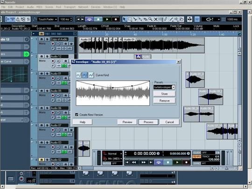The height and width of the screenshot is (189, 252).
Task: Toggle Cycle loop in transport panel
Action: tap(159, 162)
